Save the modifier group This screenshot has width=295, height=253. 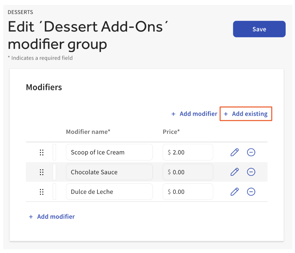pos(259,29)
